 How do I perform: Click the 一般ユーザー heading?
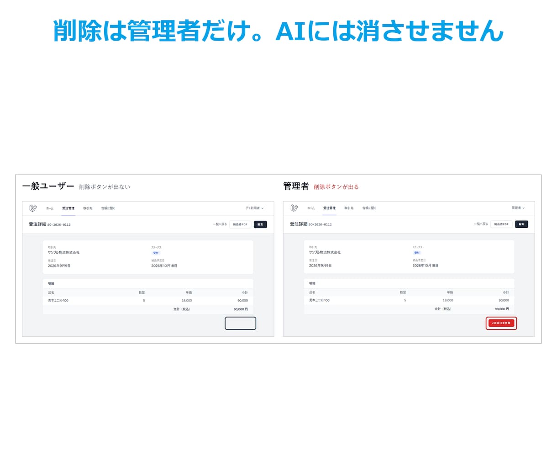48,186
